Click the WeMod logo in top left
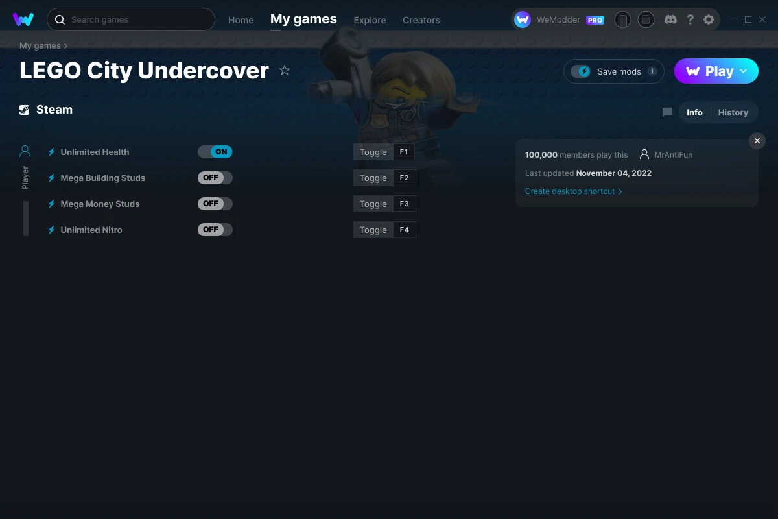 24,19
